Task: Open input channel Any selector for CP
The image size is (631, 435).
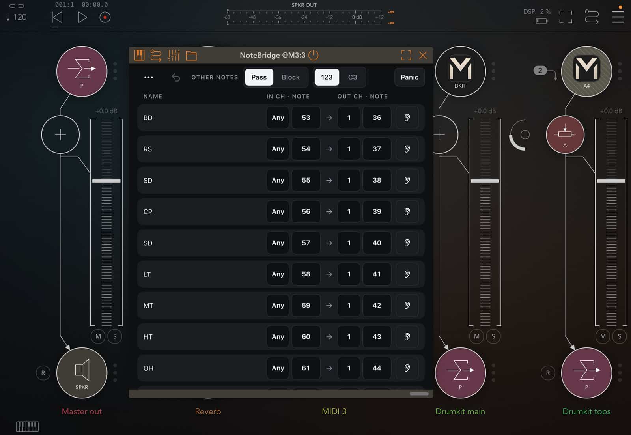Action: [x=278, y=211]
